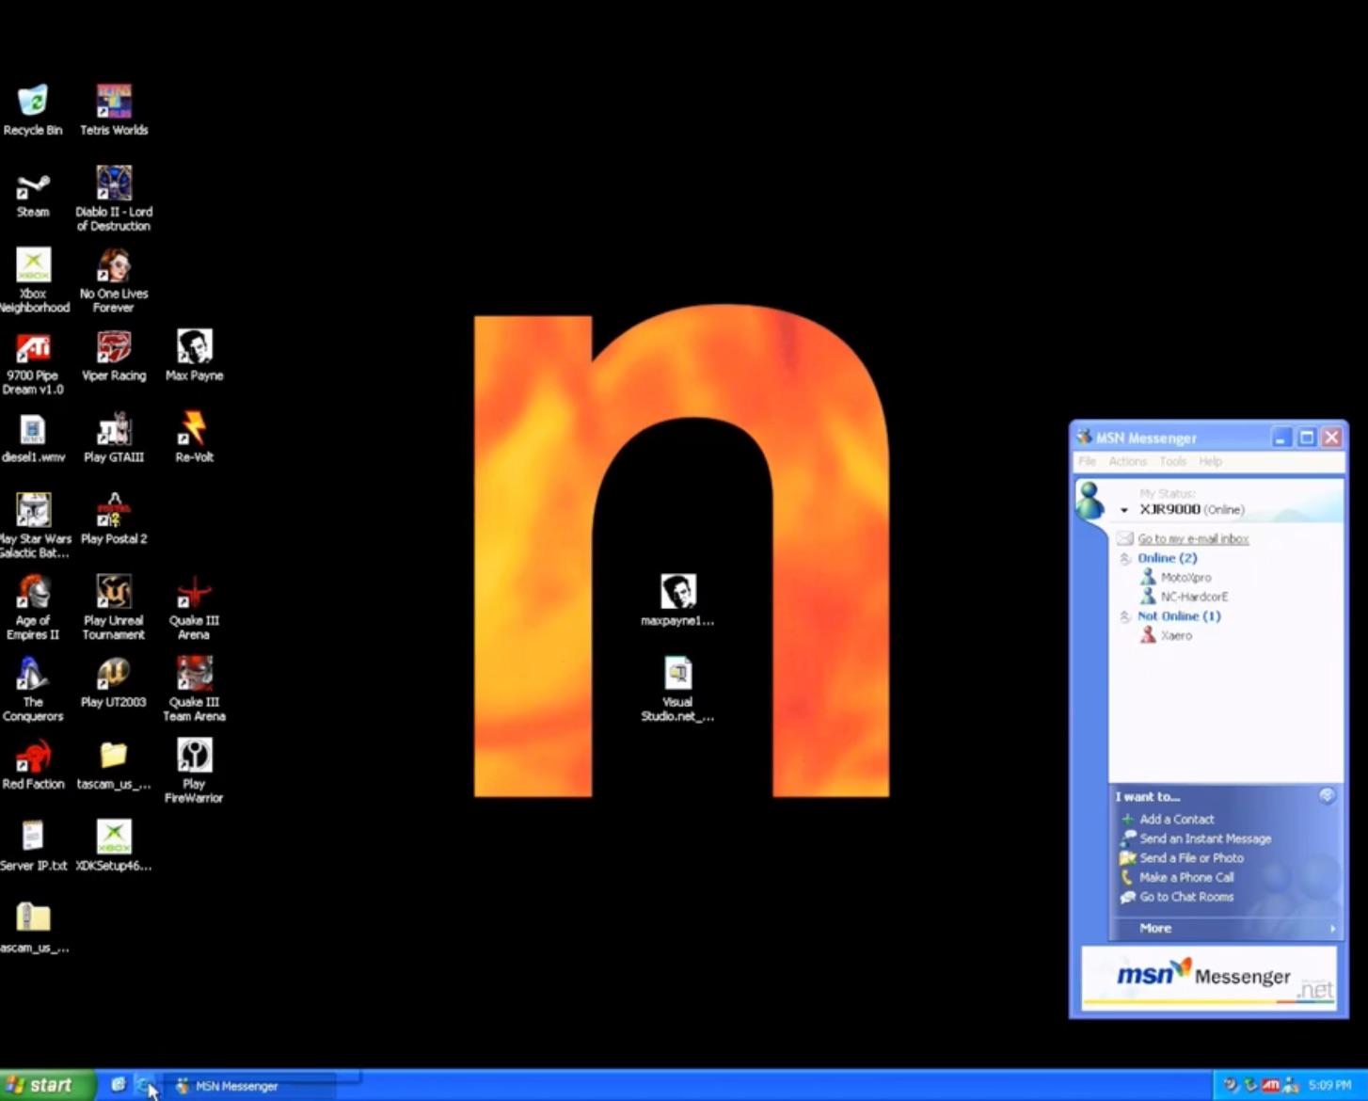
Task: Open the Steam desktop shortcut
Action: click(x=33, y=186)
